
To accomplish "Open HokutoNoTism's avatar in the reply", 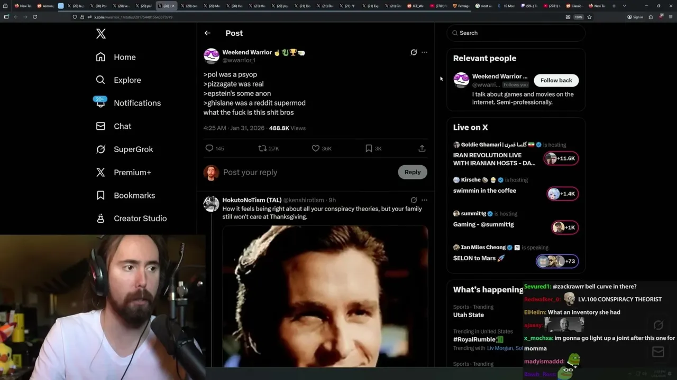I will click(x=212, y=204).
